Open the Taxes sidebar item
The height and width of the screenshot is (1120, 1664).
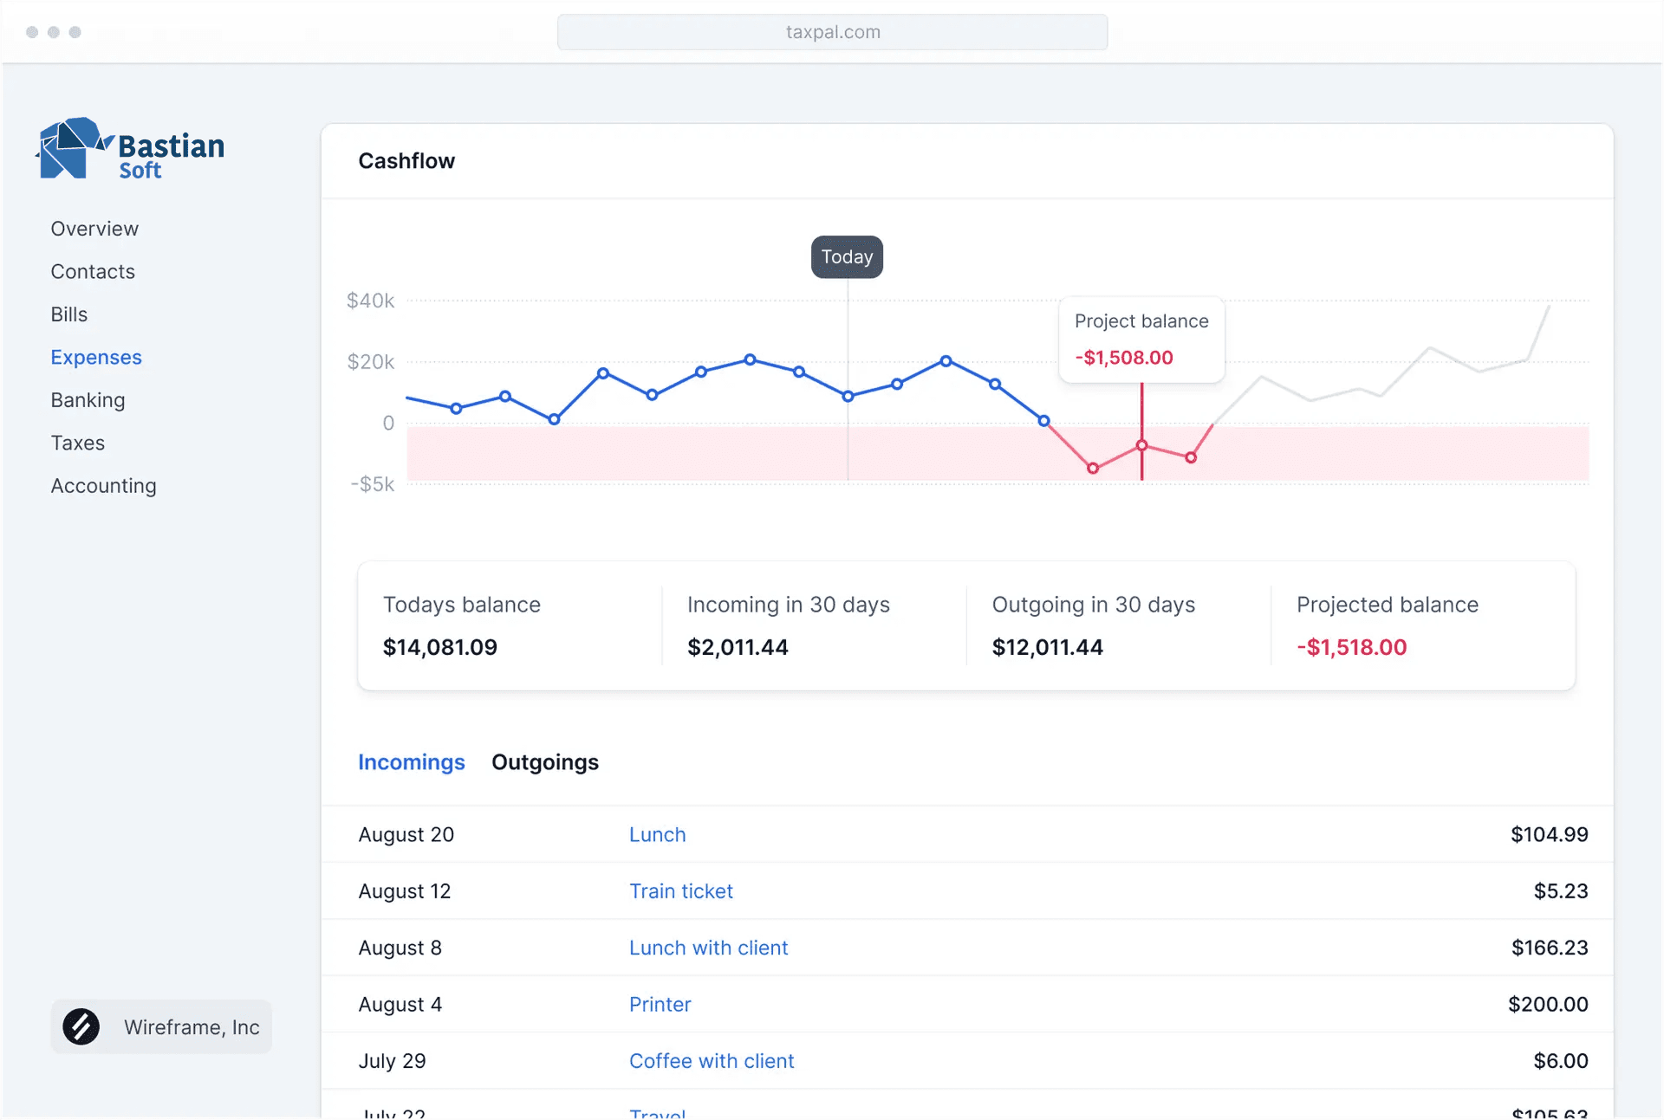(78, 443)
